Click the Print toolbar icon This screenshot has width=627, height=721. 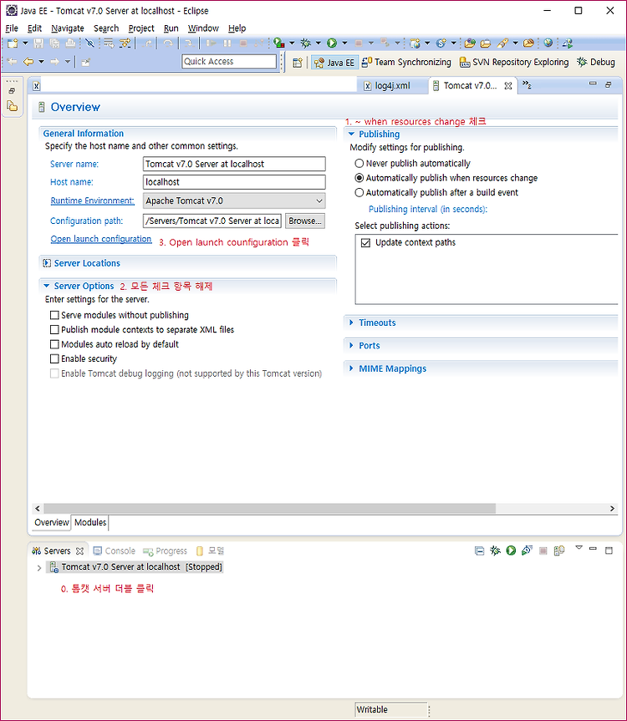pyautogui.click(x=70, y=43)
